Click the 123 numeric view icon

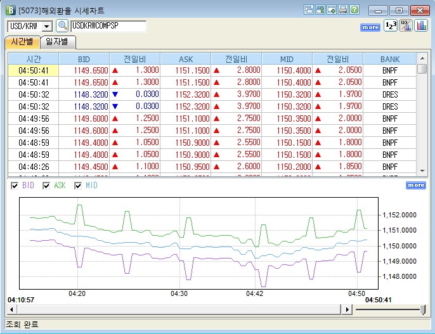(391, 25)
